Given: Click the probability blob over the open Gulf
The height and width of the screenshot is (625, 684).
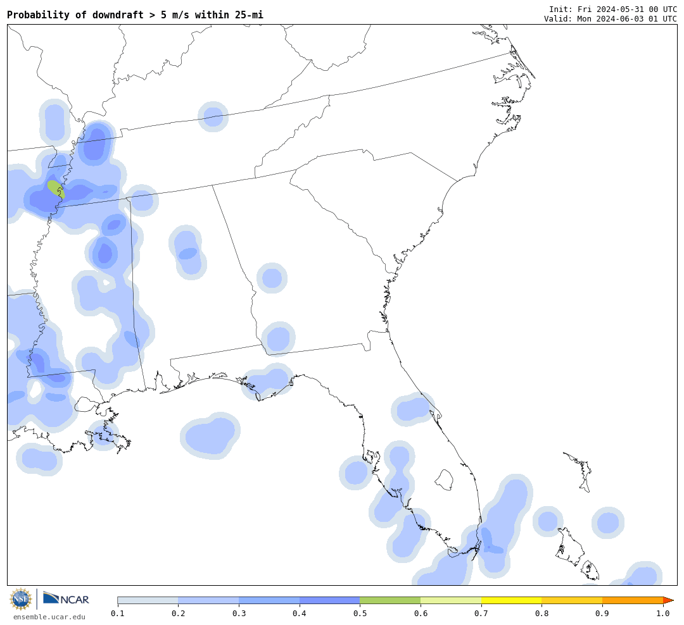Looking at the screenshot, I should click(x=210, y=435).
